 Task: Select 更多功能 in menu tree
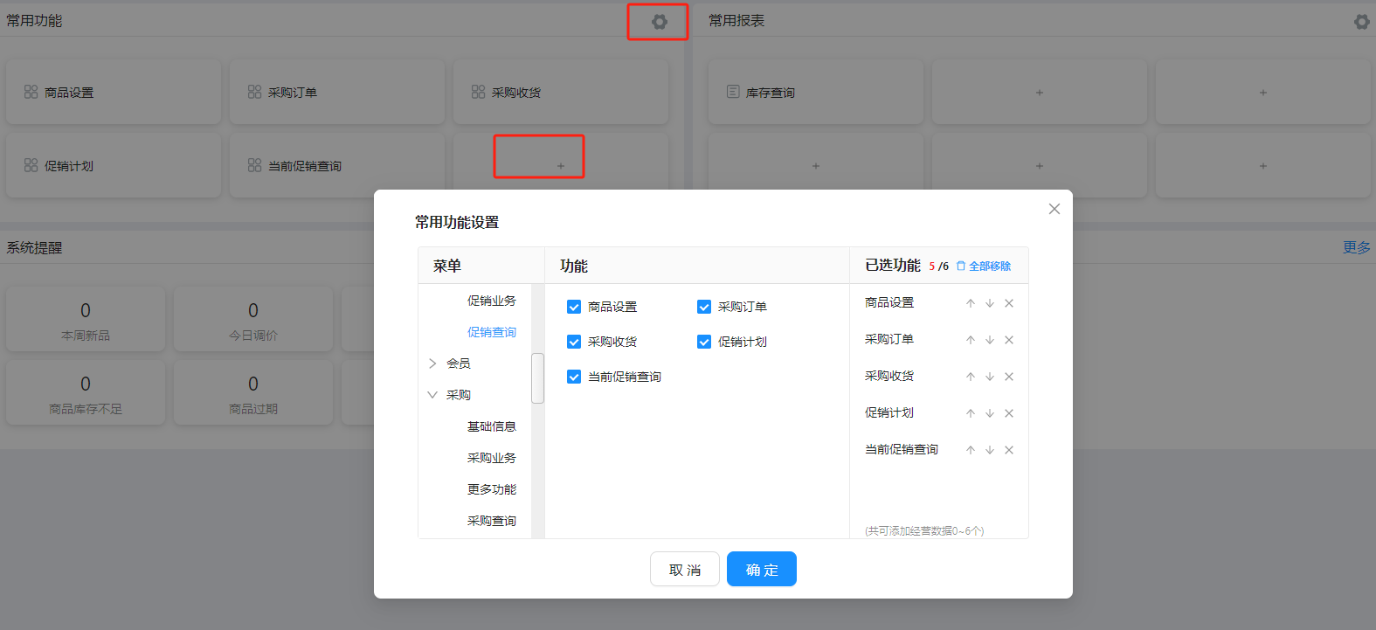491,489
